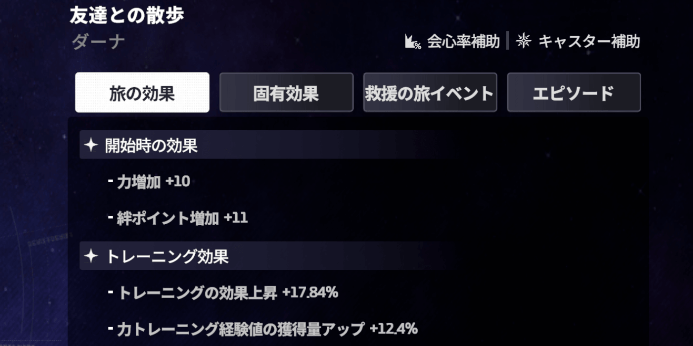Select the 救援の旅イベント tab
The height and width of the screenshot is (346, 693).
click(430, 92)
